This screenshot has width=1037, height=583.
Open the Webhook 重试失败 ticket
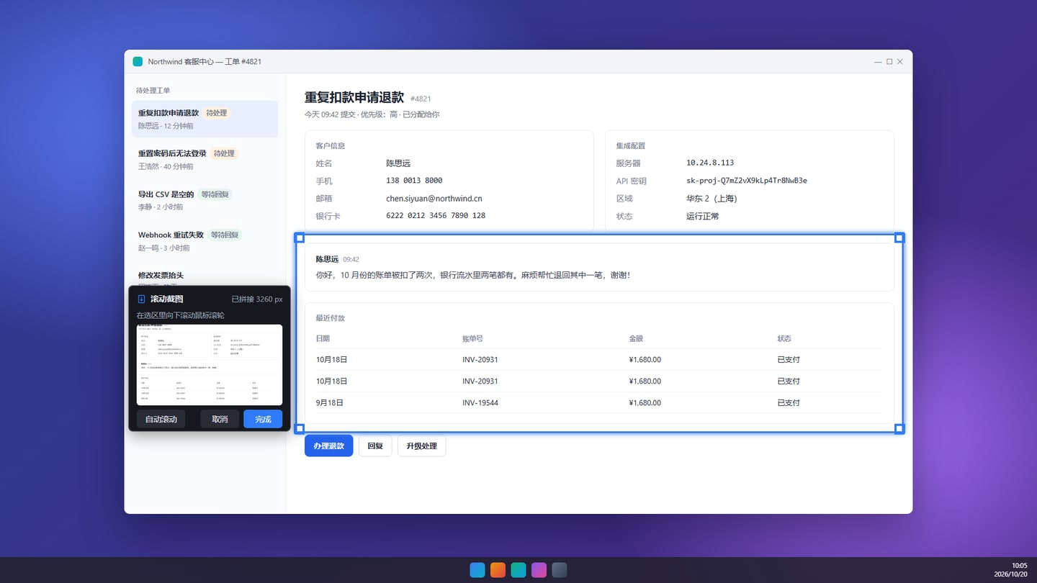[205, 241]
